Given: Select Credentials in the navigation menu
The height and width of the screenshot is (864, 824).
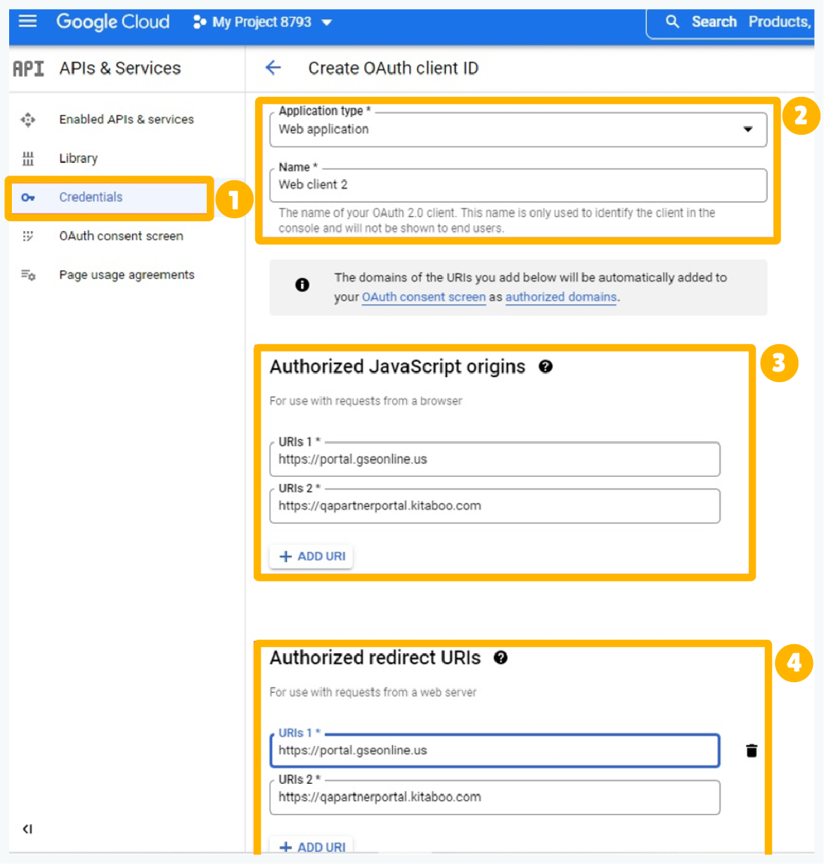Looking at the screenshot, I should coord(91,197).
